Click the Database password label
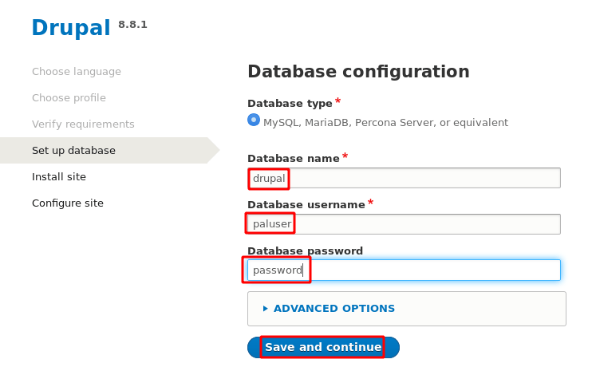596x367 pixels. 305,251
